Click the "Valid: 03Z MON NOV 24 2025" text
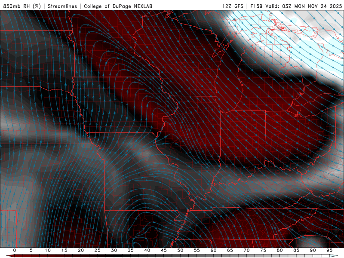 coord(304,6)
